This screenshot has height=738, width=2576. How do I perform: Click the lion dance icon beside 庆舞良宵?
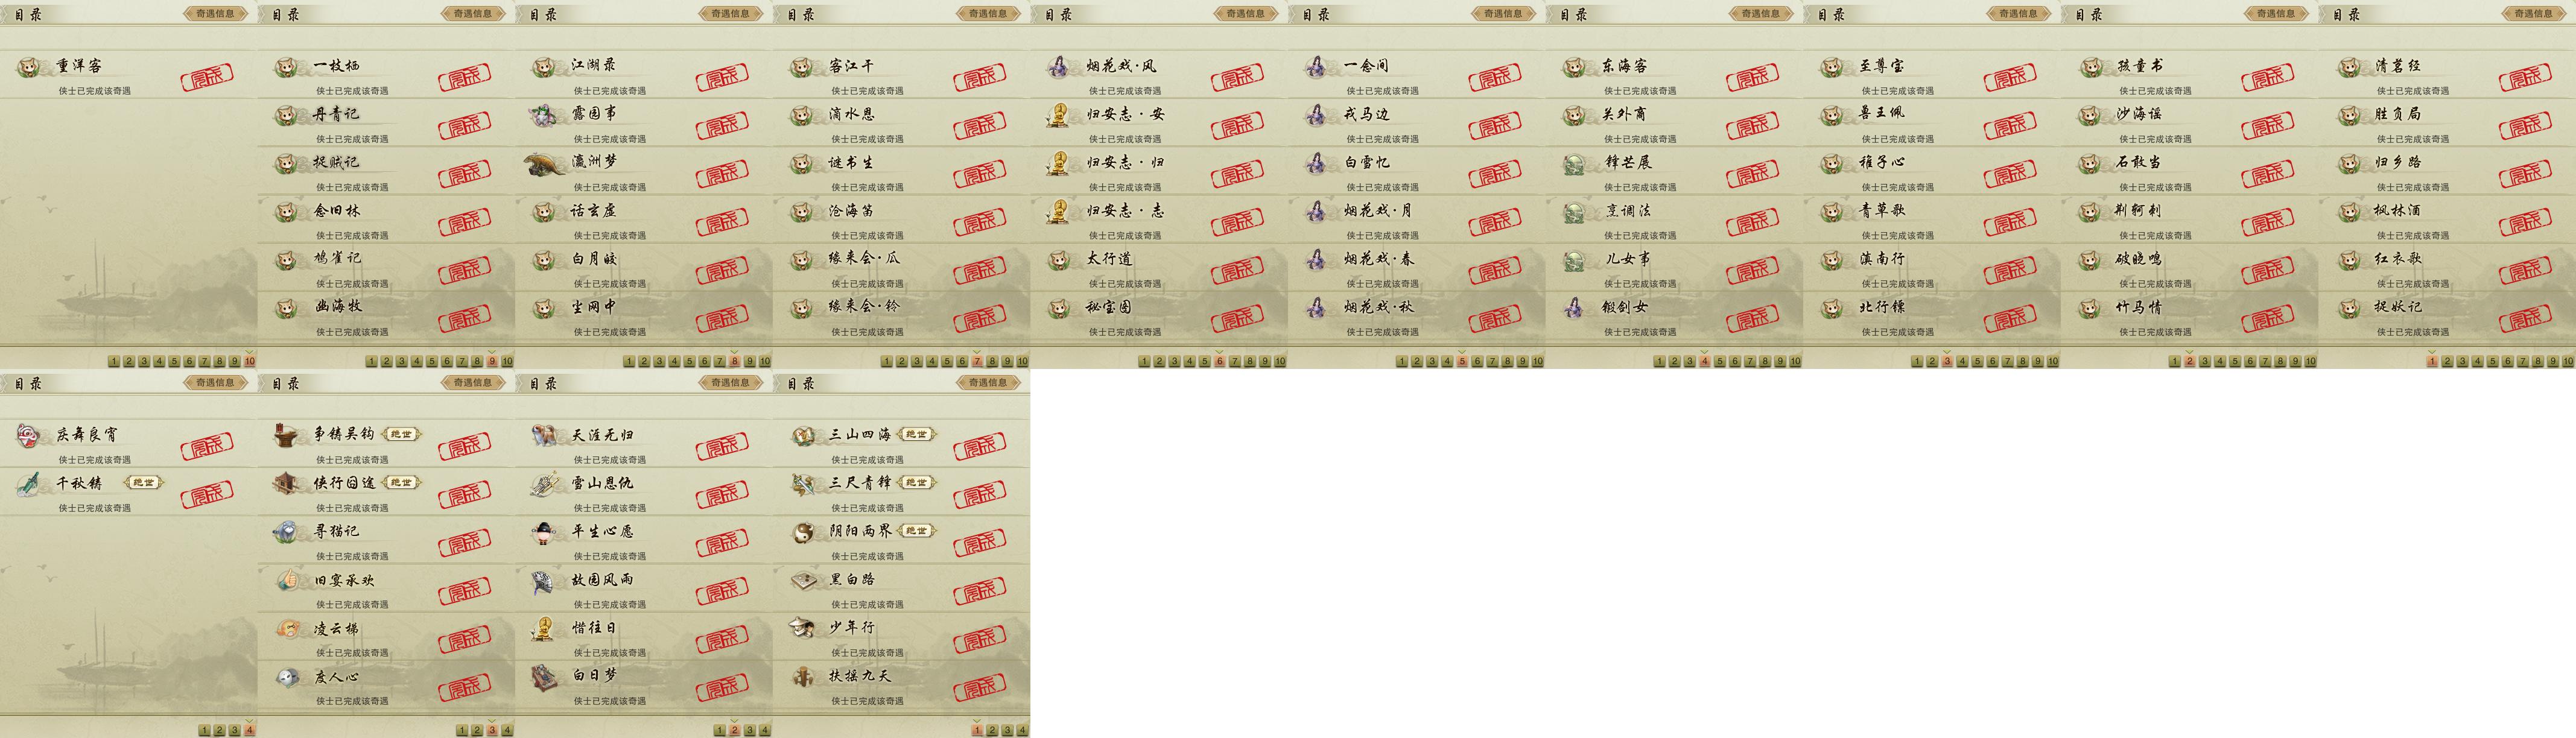point(28,434)
